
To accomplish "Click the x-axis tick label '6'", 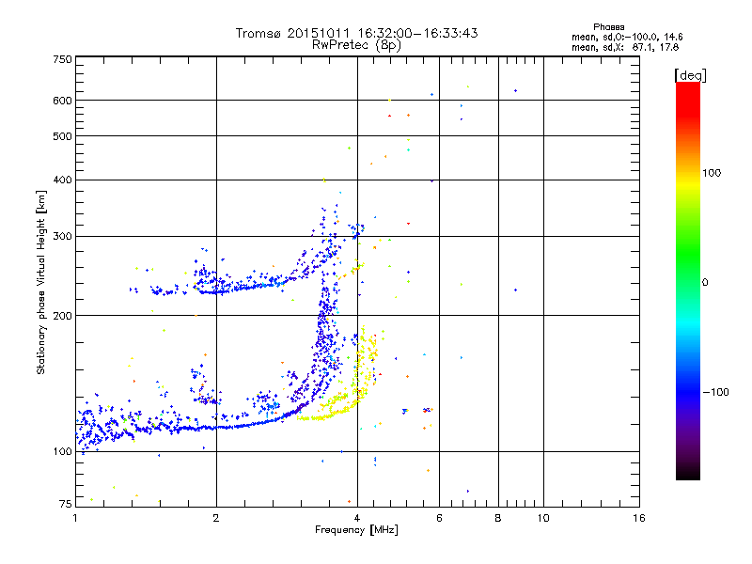I will tap(439, 518).
